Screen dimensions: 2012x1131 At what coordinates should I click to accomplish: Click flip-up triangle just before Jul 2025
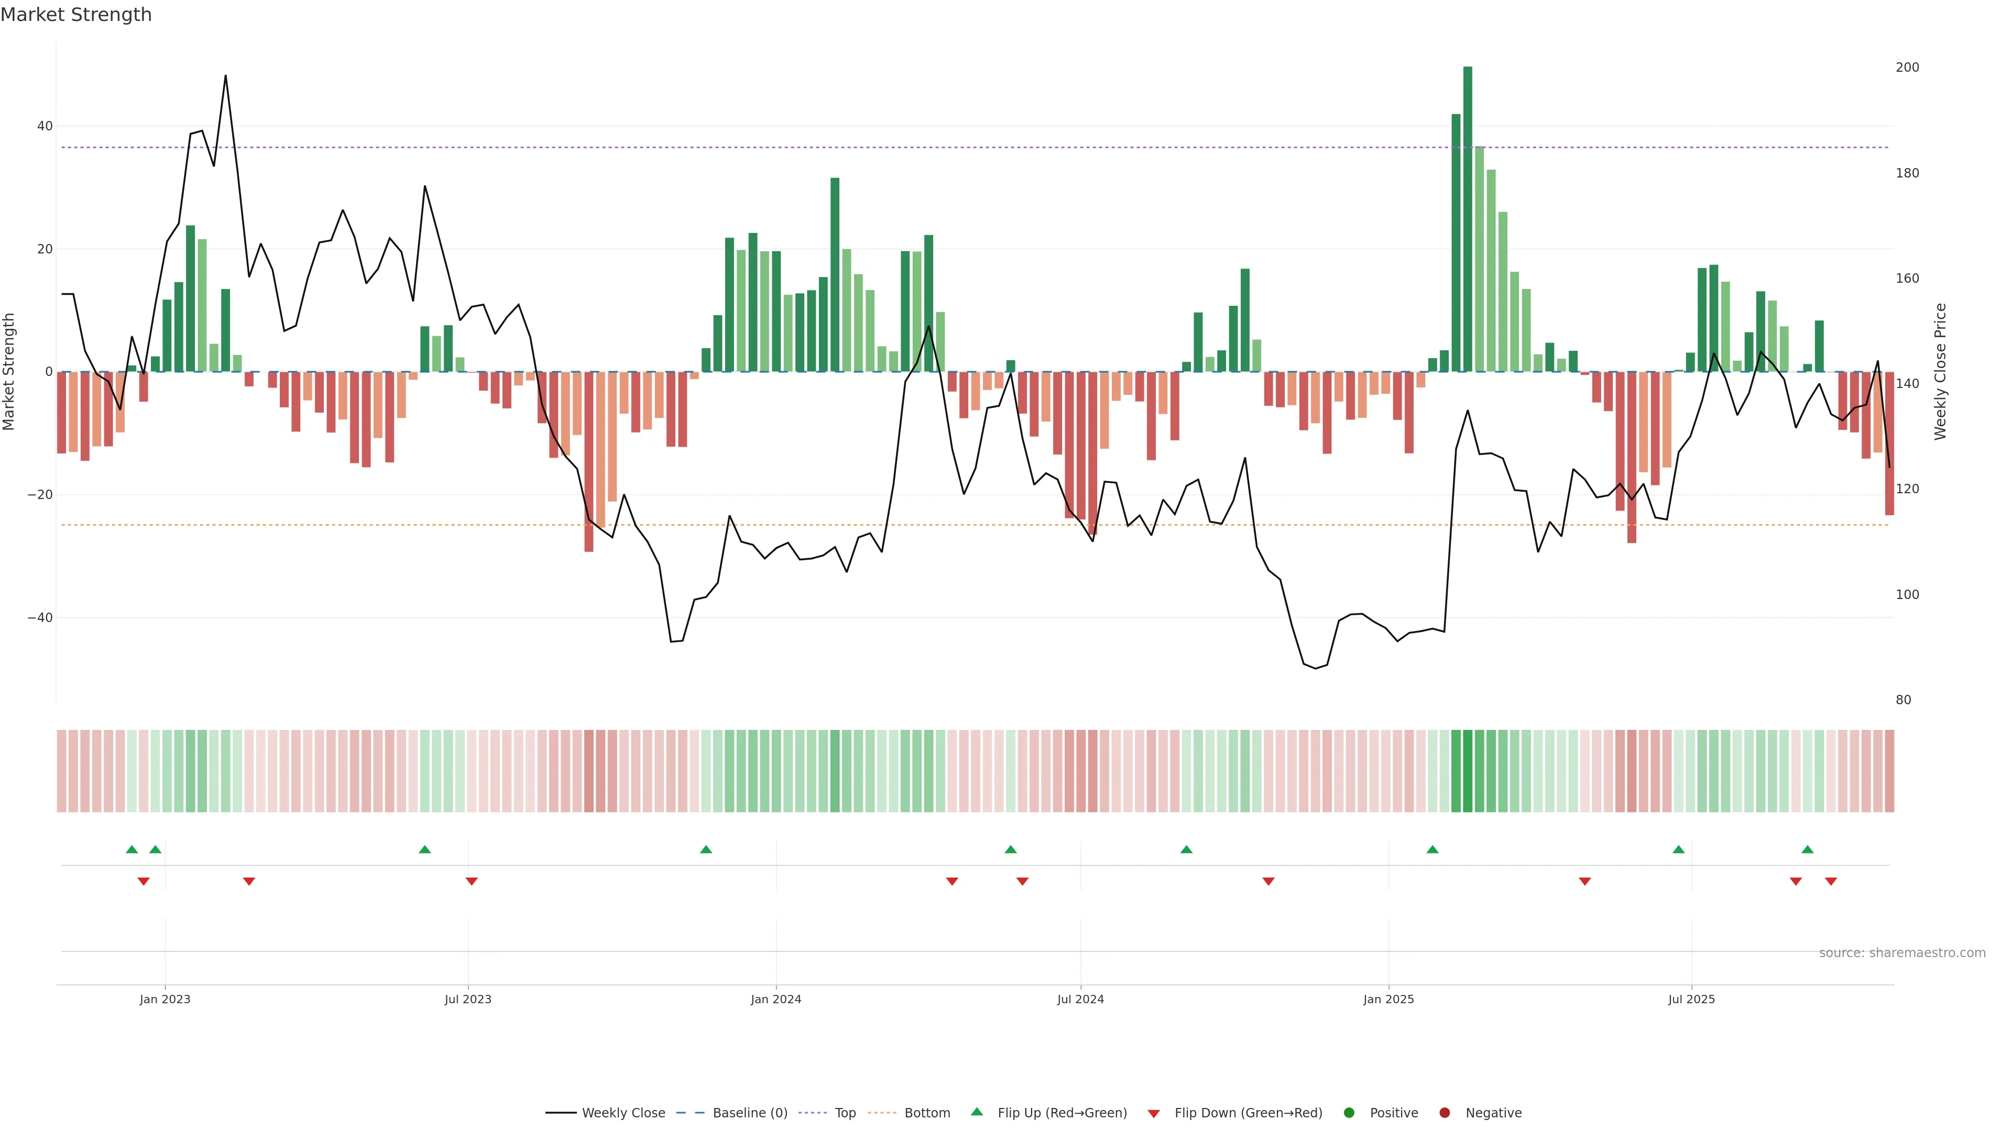1678,849
